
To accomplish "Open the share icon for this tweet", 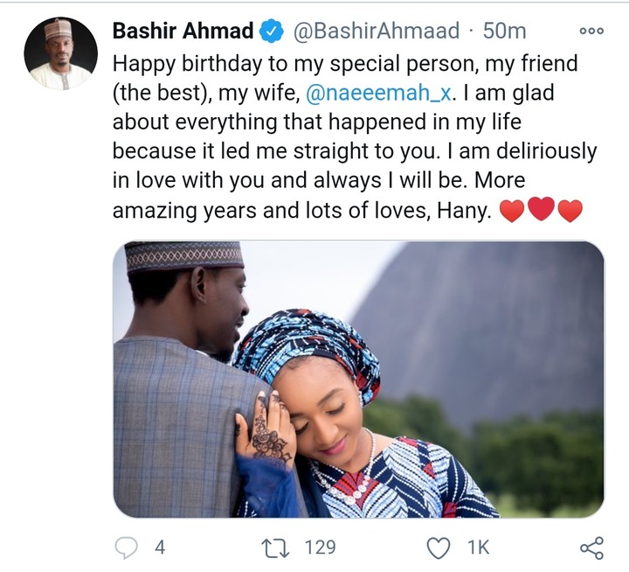I will 591,548.
